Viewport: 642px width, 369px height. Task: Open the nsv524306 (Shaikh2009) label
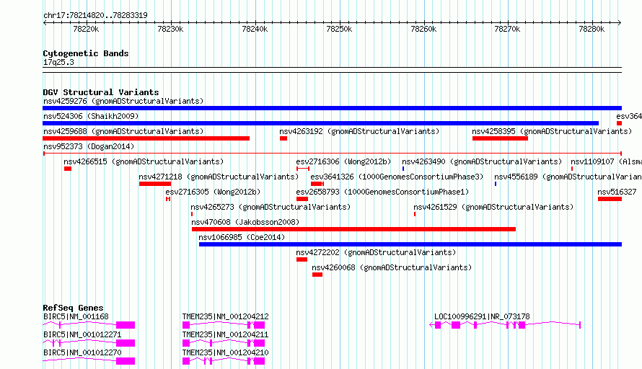tap(91, 116)
